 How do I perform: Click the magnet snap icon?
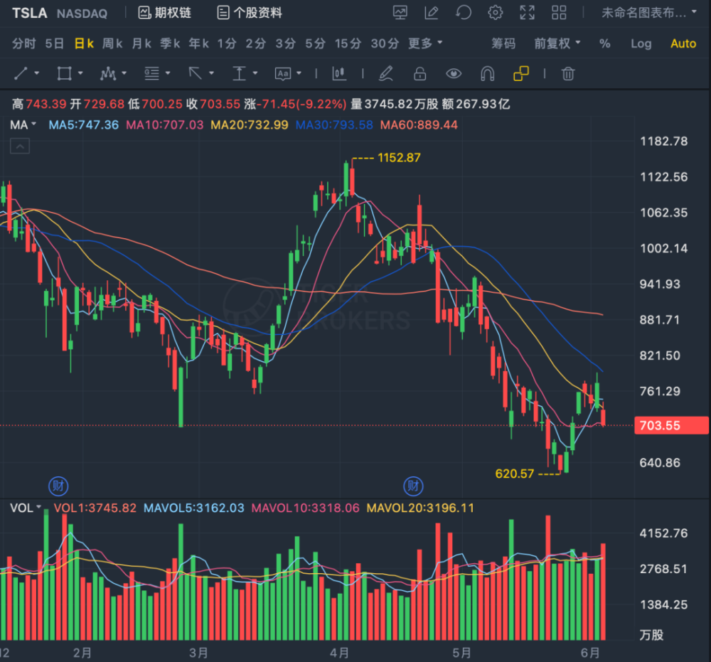(x=487, y=73)
